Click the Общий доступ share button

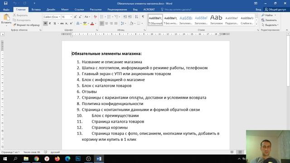click(x=275, y=10)
